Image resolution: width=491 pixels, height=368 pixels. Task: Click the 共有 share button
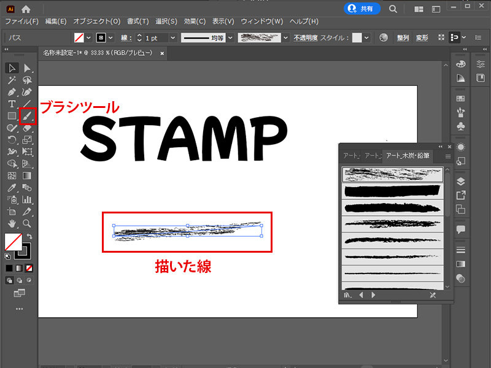[x=361, y=9]
